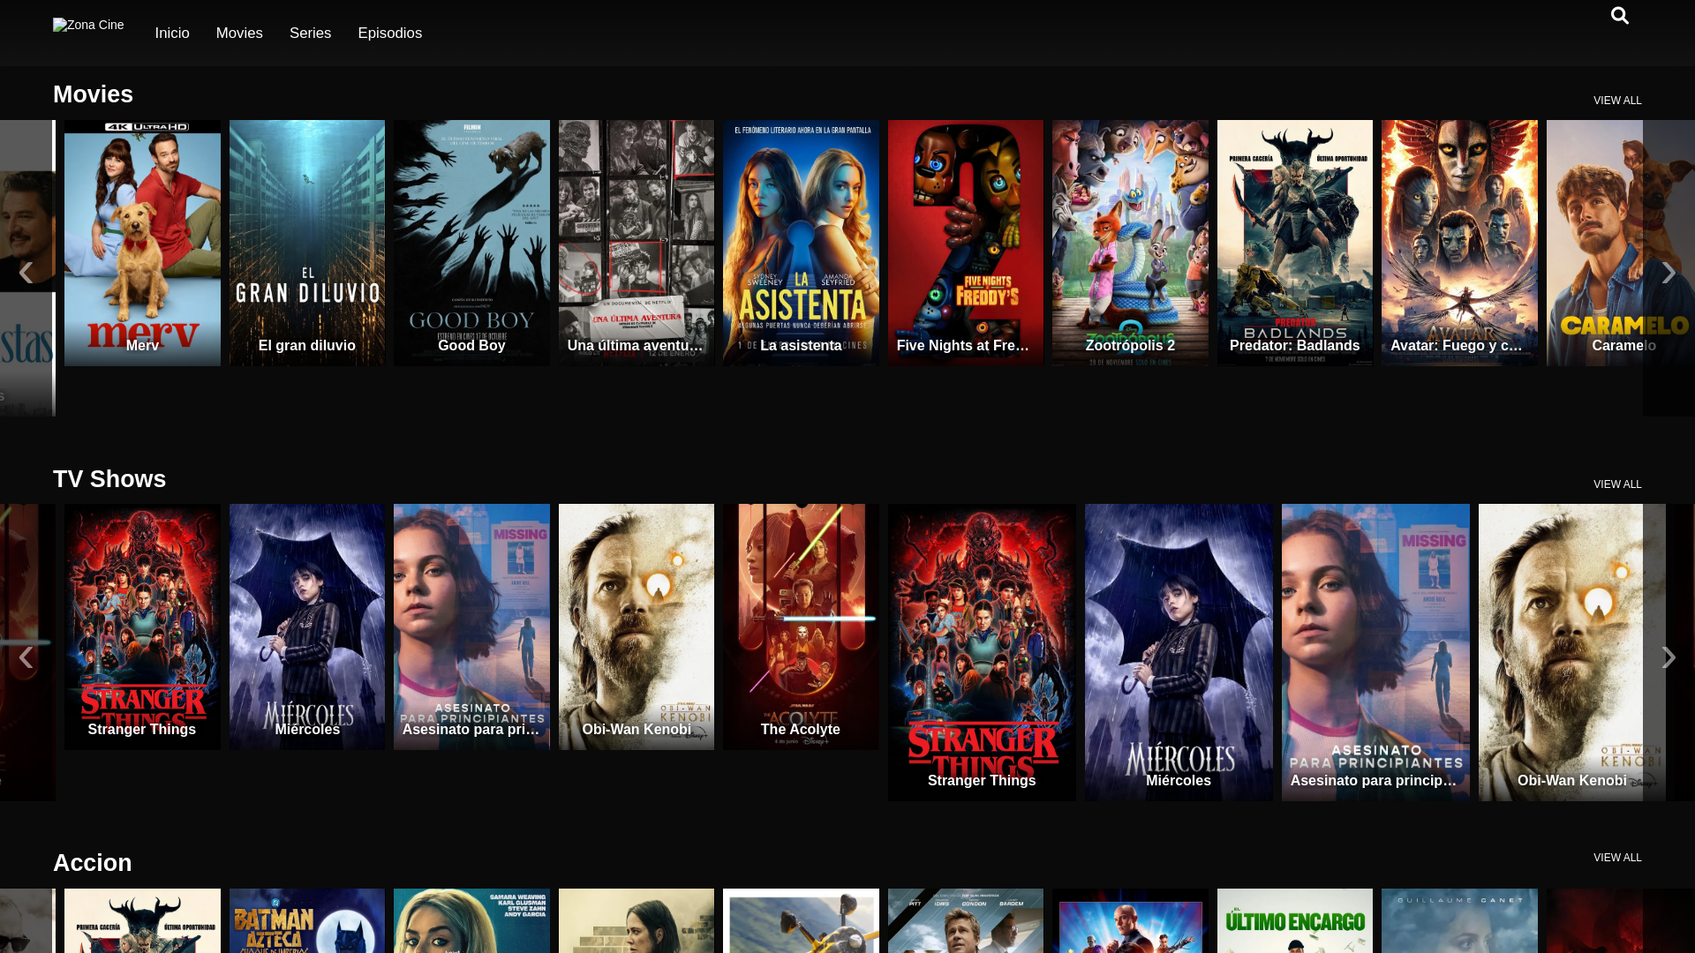
Task: Open the Inicio menu item
Action: (x=172, y=34)
